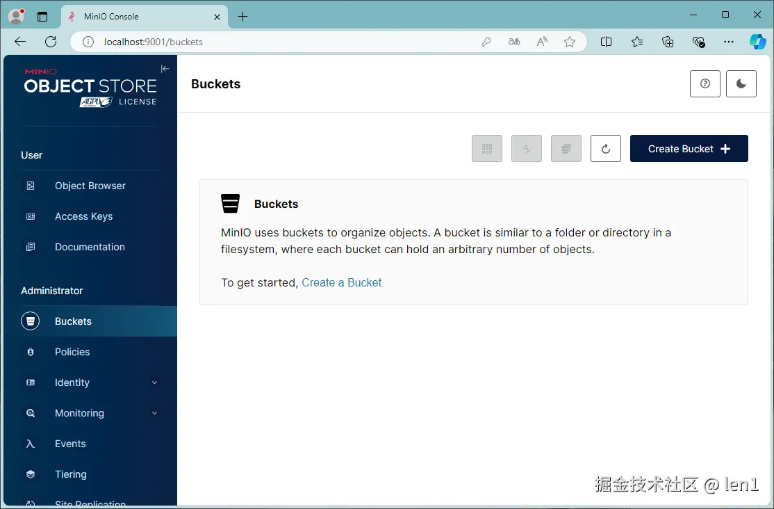Click the Documentation icon
This screenshot has width=774, height=509.
tap(31, 247)
